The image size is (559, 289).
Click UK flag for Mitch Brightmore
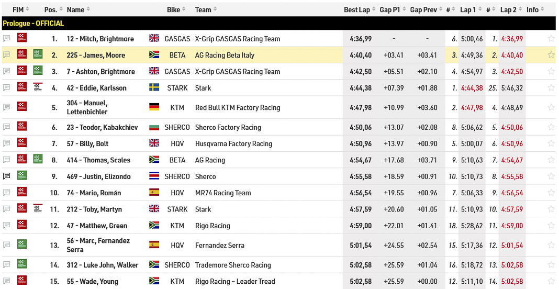(x=154, y=38)
